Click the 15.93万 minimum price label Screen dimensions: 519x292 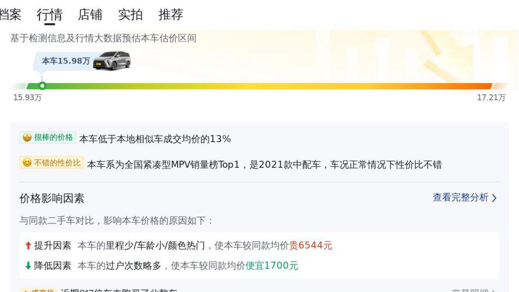[27, 98]
